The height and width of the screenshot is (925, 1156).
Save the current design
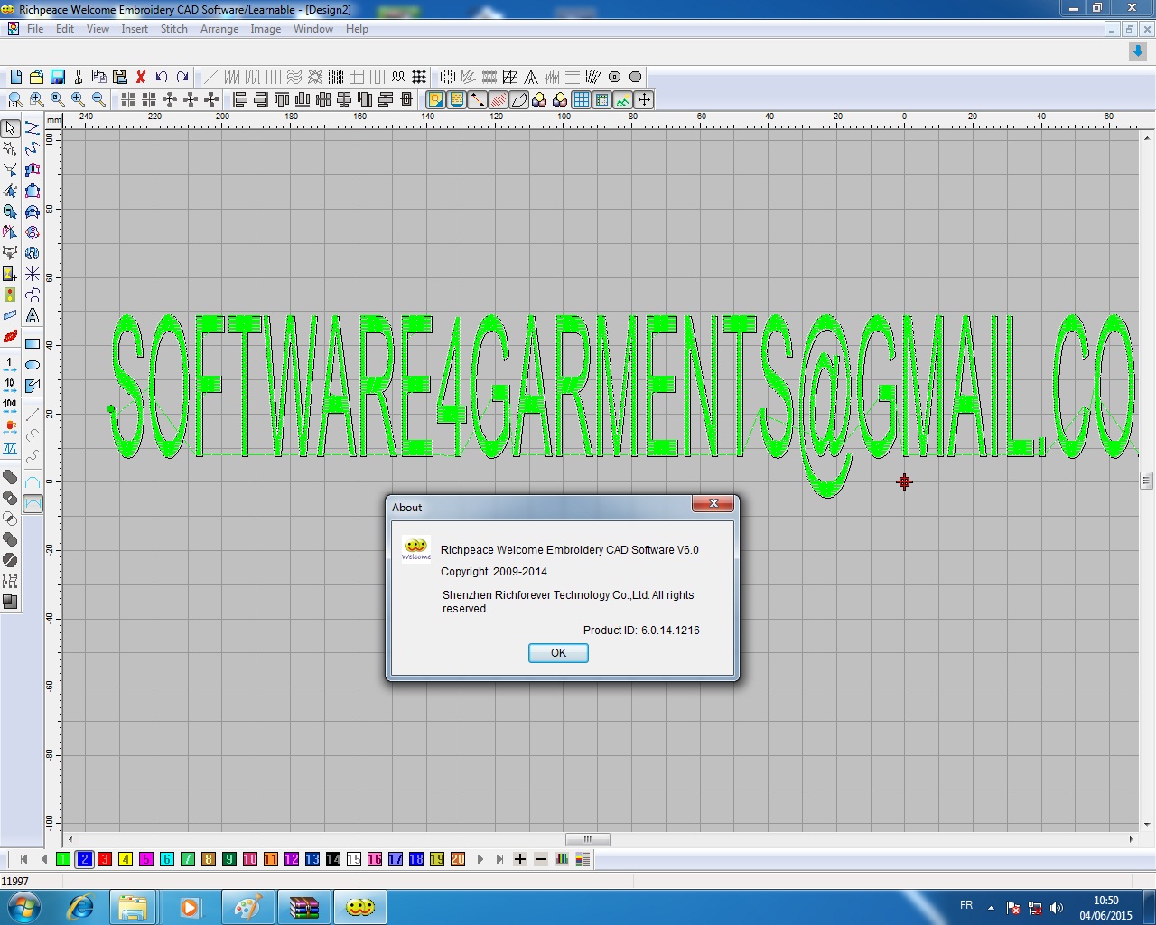coord(57,77)
